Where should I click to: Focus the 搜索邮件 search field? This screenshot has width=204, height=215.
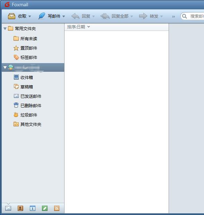pos(192,16)
